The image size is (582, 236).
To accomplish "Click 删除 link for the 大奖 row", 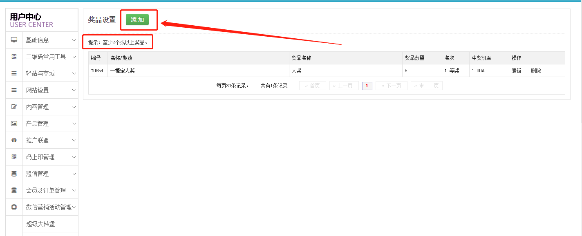I will (536, 71).
